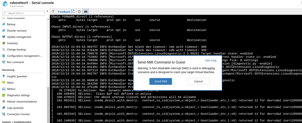This screenshot has width=302, height=123.
Task: Click the help question mark icon
Action: click(53, 12)
